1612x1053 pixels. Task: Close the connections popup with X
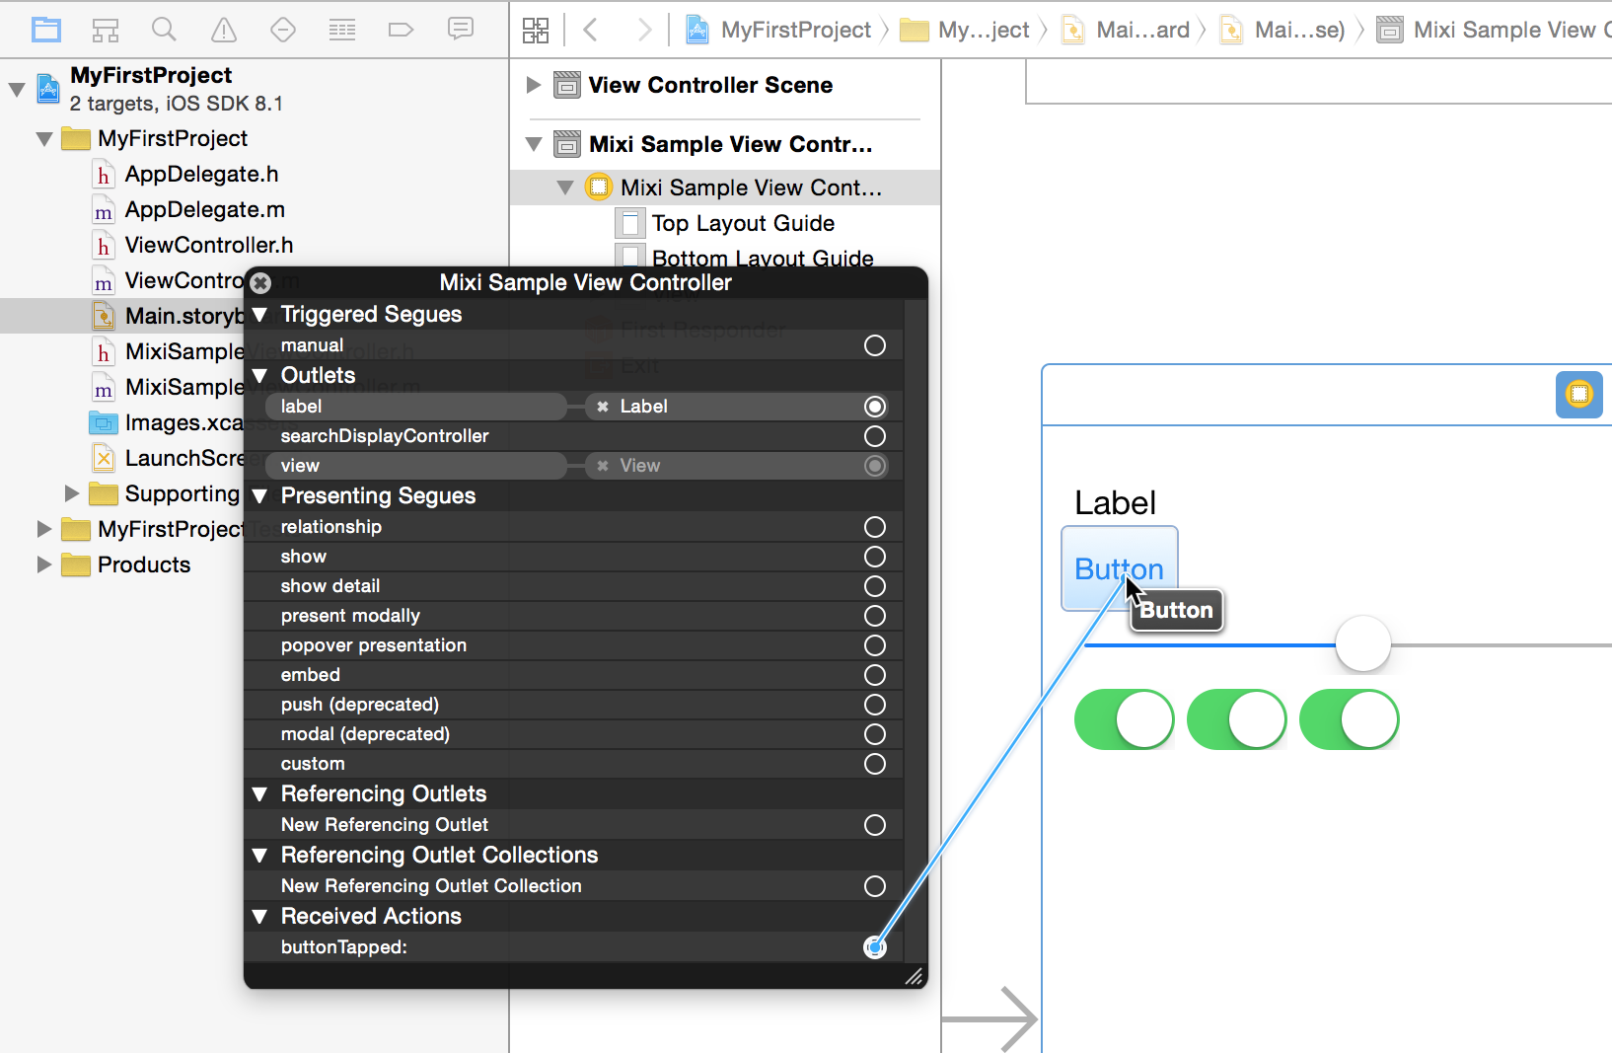tap(260, 283)
